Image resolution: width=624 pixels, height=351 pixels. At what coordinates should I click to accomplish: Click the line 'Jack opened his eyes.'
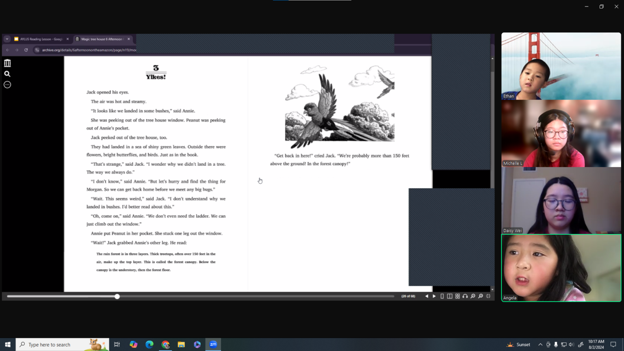coord(108,92)
